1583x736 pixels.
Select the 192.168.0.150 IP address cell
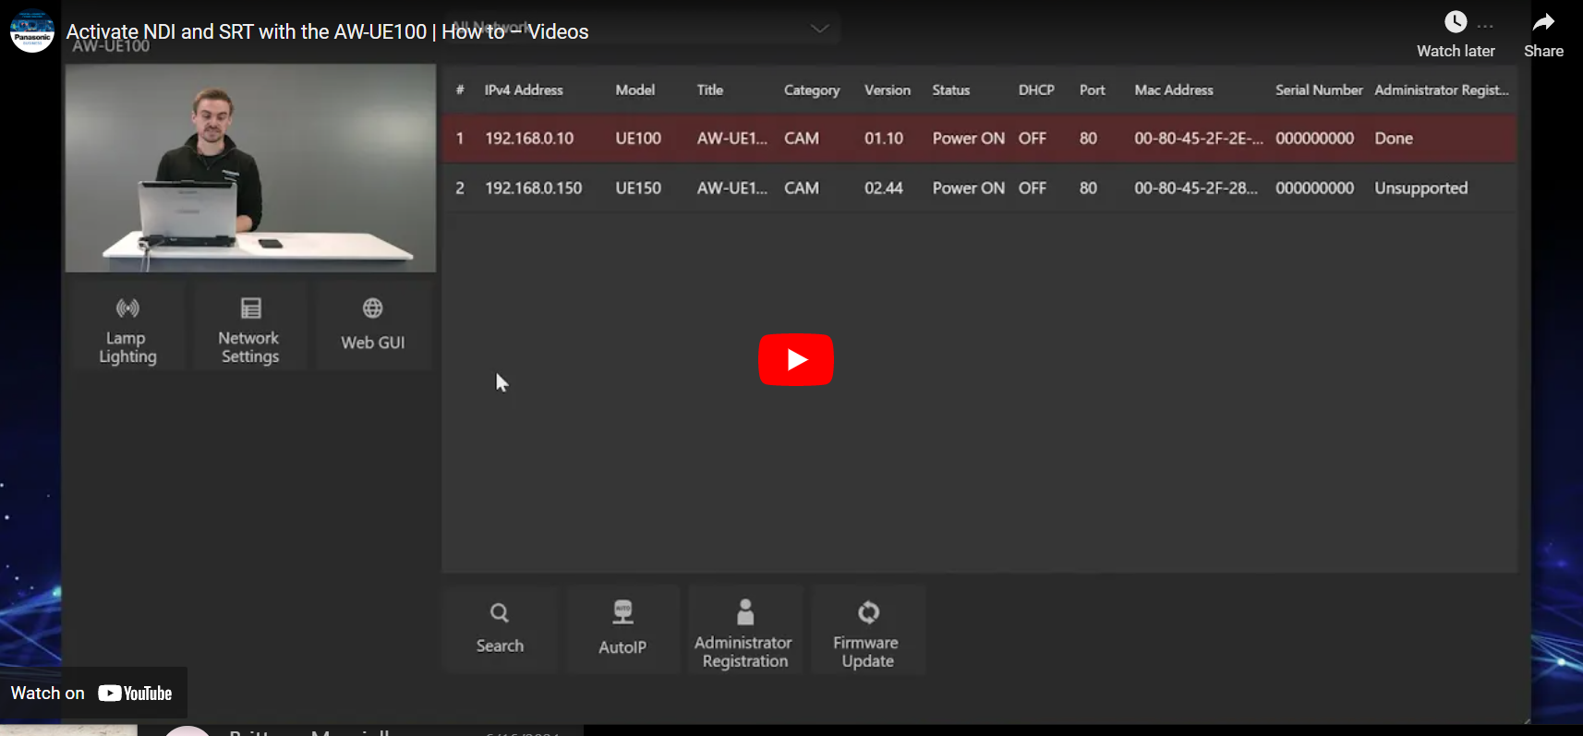[x=533, y=188]
